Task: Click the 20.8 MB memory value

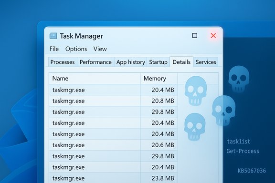Action: point(163,101)
